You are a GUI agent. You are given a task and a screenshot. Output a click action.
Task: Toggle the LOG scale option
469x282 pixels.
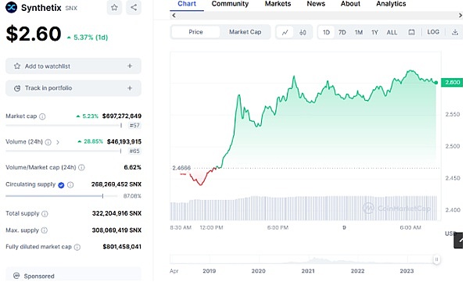point(433,32)
